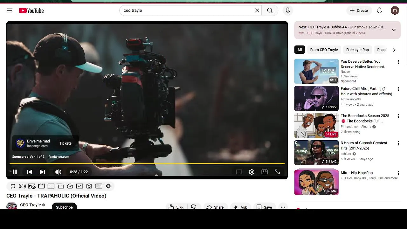Image resolution: width=407 pixels, height=229 pixels.
Task: Click the Share button
Action: pyautogui.click(x=215, y=207)
